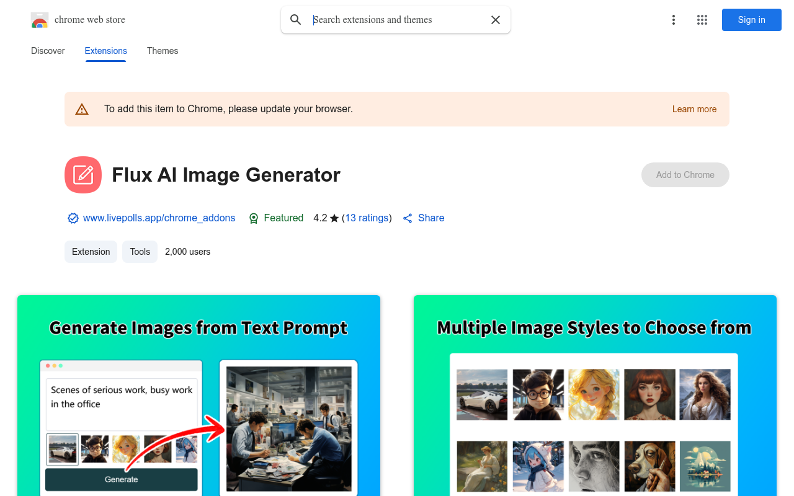Switch to the Discover tab
The image size is (794, 496).
click(48, 51)
